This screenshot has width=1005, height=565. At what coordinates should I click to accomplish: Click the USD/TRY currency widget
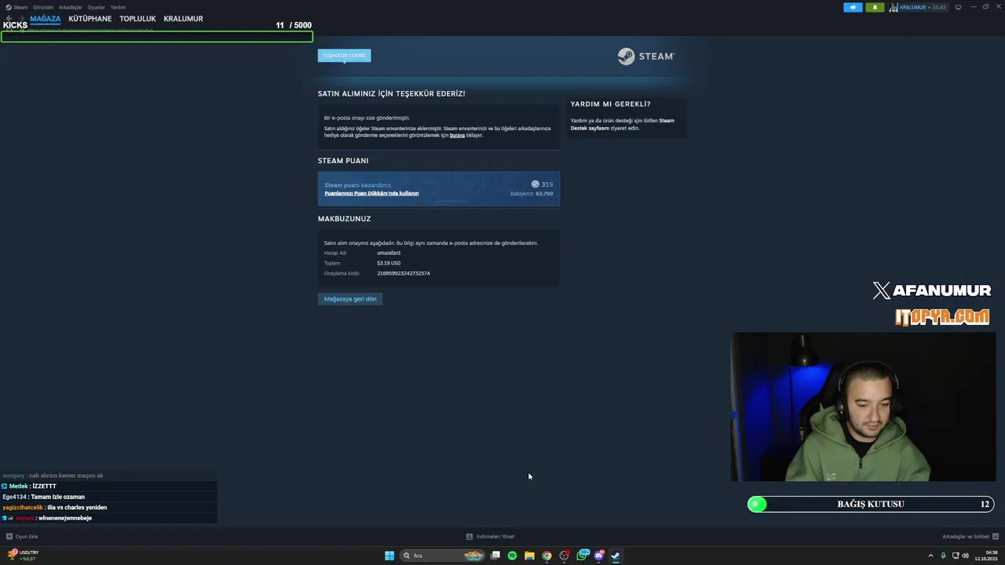(24, 556)
